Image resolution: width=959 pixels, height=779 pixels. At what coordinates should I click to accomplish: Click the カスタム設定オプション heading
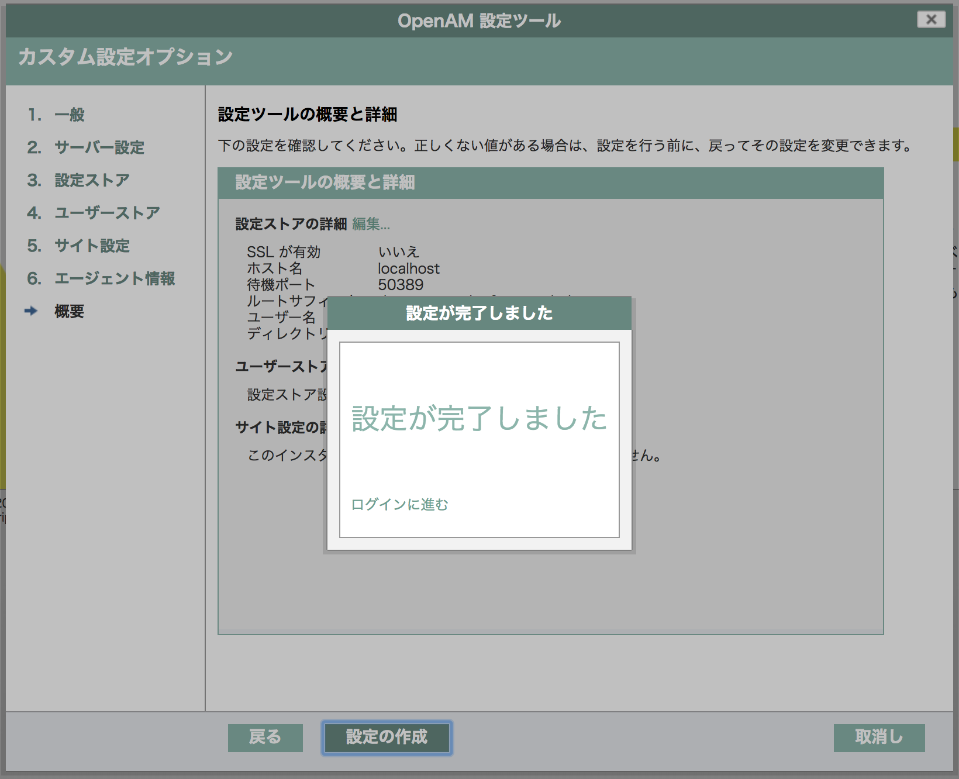[x=126, y=57]
